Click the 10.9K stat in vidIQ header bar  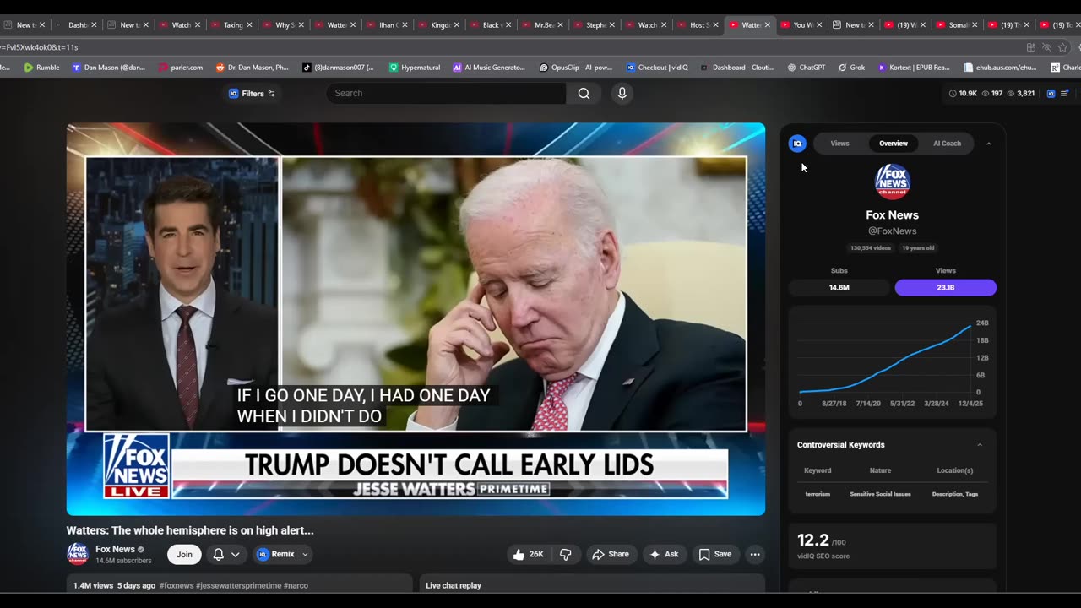coord(964,93)
